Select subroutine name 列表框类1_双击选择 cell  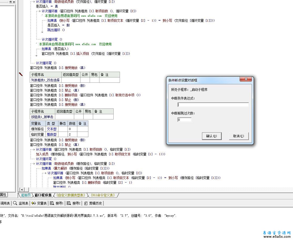(46, 80)
